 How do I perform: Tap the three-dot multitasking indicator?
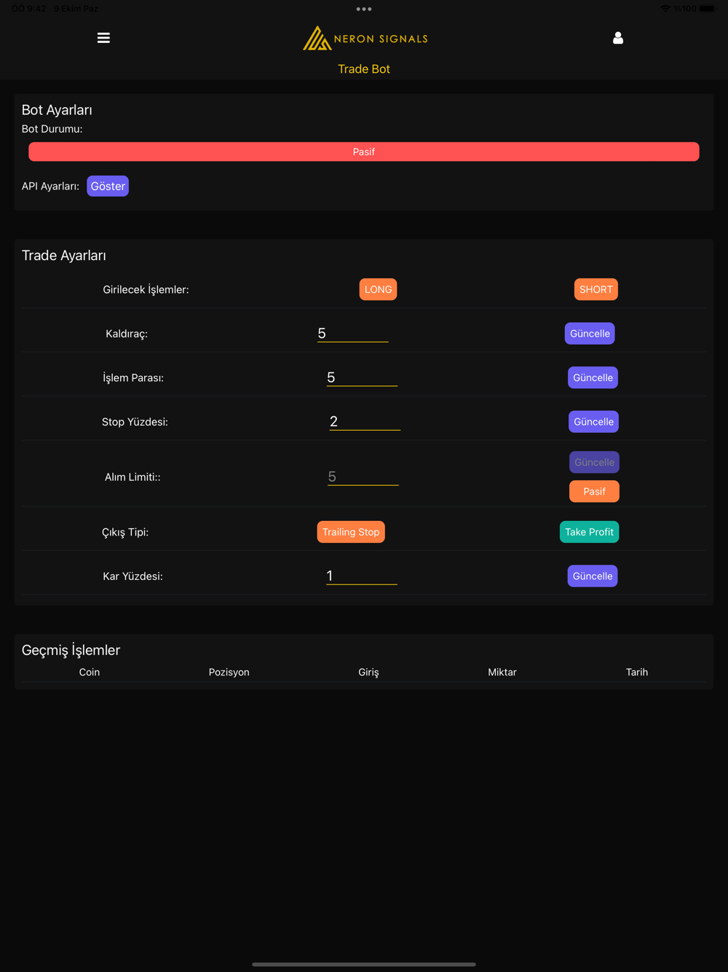click(x=364, y=9)
